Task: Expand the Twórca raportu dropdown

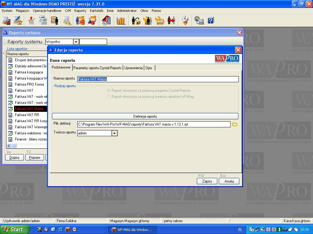Action: [x=115, y=133]
